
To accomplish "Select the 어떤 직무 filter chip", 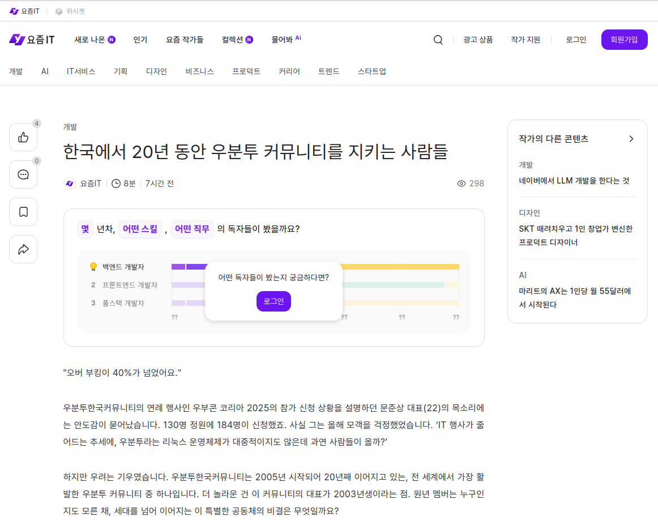I will 192,229.
